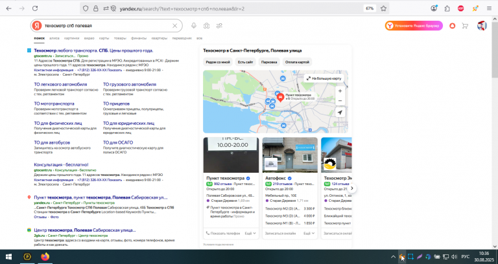Open 'ТО грузового автомобиля' link
This screenshot has width=498, height=264.
click(130, 84)
